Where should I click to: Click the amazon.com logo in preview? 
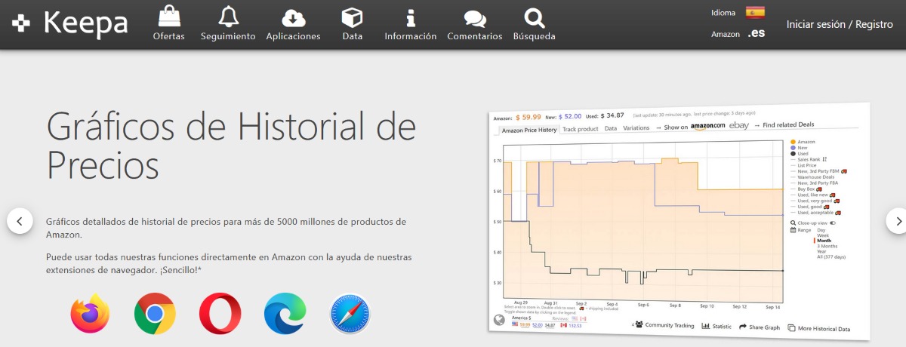[707, 127]
